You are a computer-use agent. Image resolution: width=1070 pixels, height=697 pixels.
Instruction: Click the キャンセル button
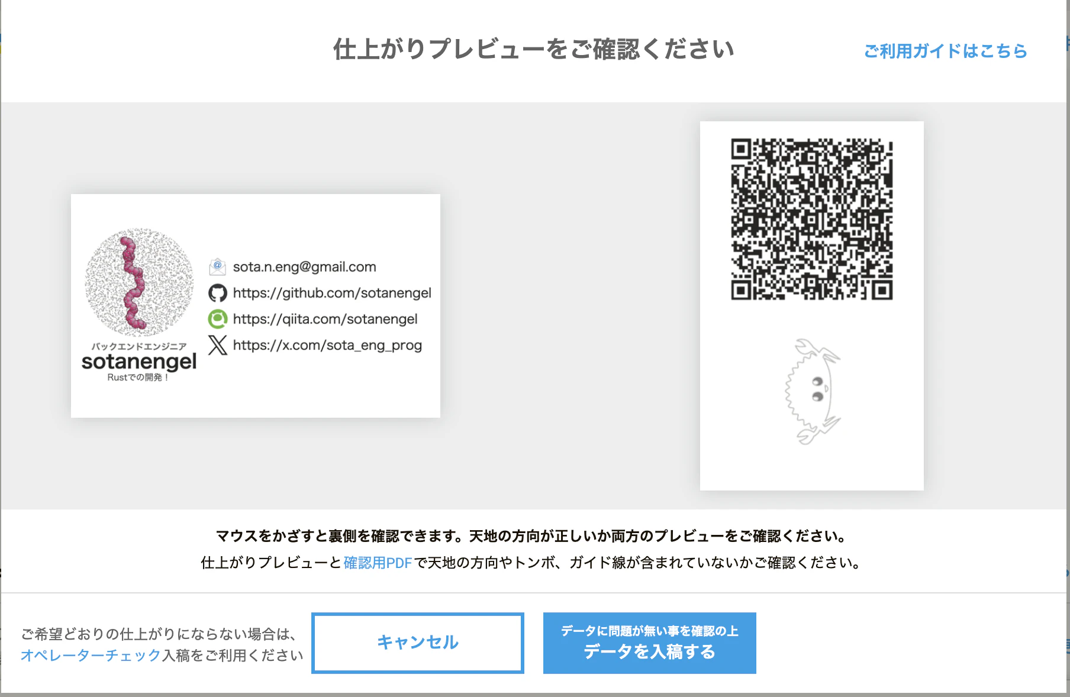(x=418, y=643)
